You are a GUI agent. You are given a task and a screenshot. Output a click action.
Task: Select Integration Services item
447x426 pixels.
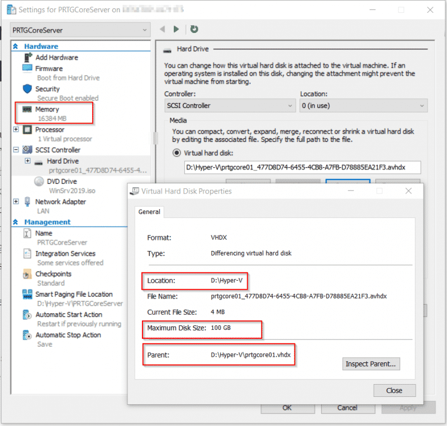pyautogui.click(x=65, y=253)
